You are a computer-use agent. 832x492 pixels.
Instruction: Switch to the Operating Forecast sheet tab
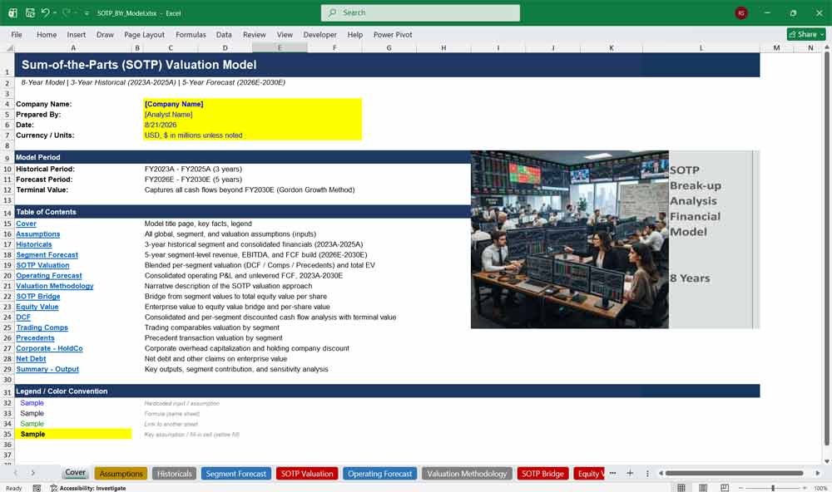click(380, 474)
